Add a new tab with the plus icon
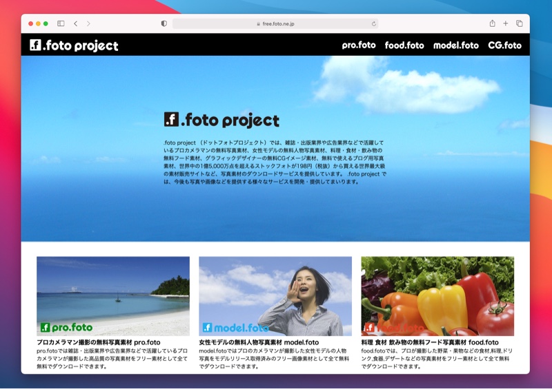The width and height of the screenshot is (552, 389). [506, 23]
